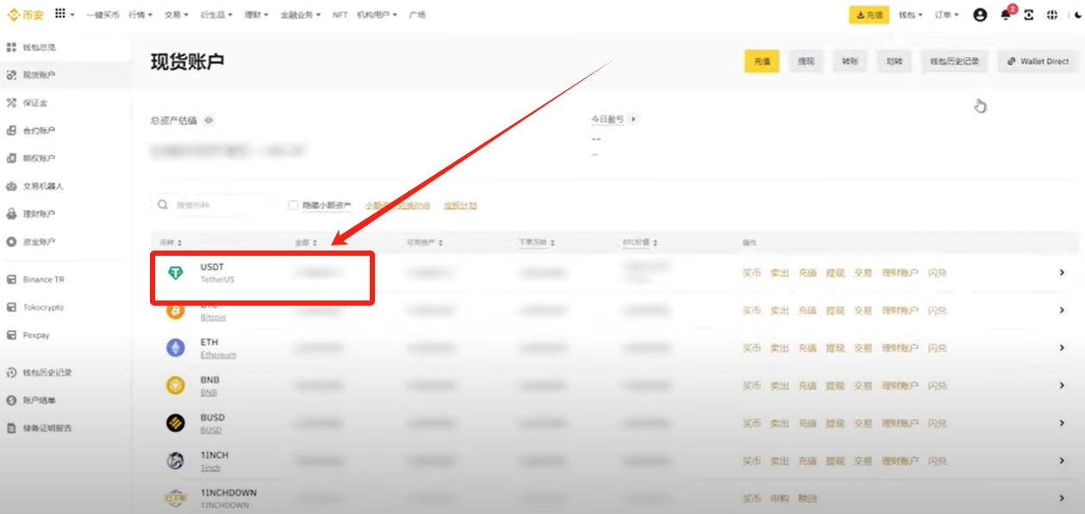Click the BNB coin icon
This screenshot has height=514, width=1085.
[x=175, y=386]
